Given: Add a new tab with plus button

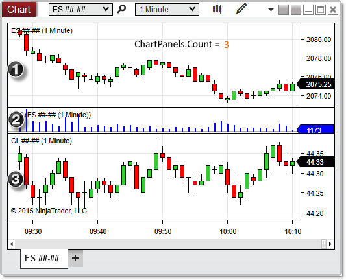Looking at the screenshot, I should (x=75, y=258).
